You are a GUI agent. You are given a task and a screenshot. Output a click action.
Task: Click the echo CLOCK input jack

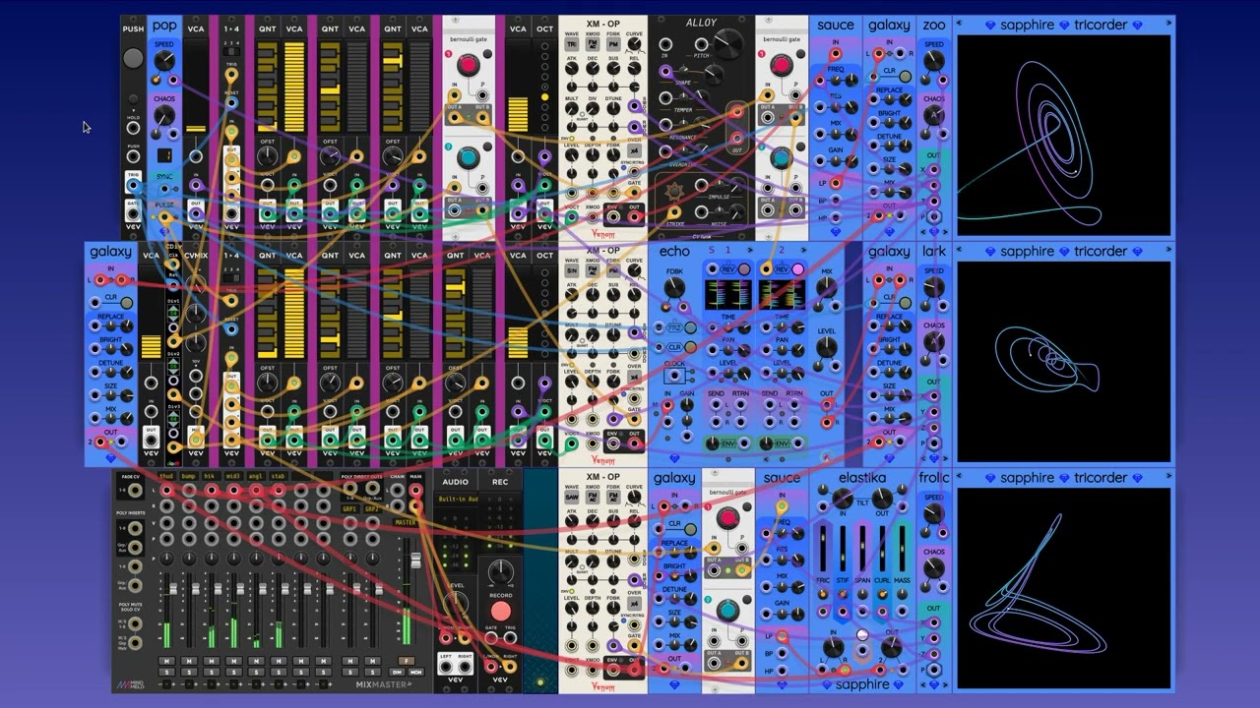(675, 376)
